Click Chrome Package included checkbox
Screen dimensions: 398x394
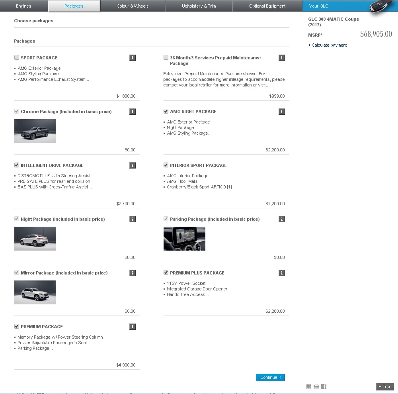coord(17,111)
